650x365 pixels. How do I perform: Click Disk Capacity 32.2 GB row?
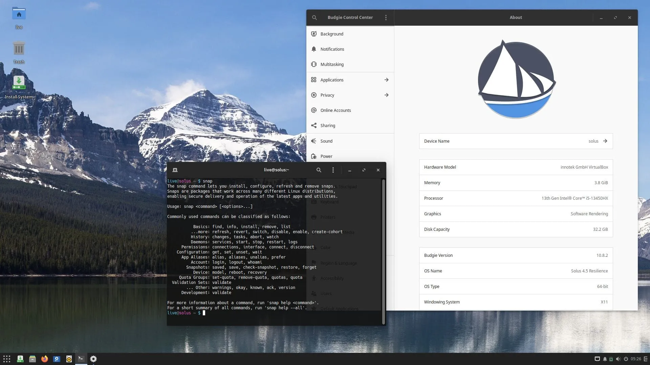[516, 229]
